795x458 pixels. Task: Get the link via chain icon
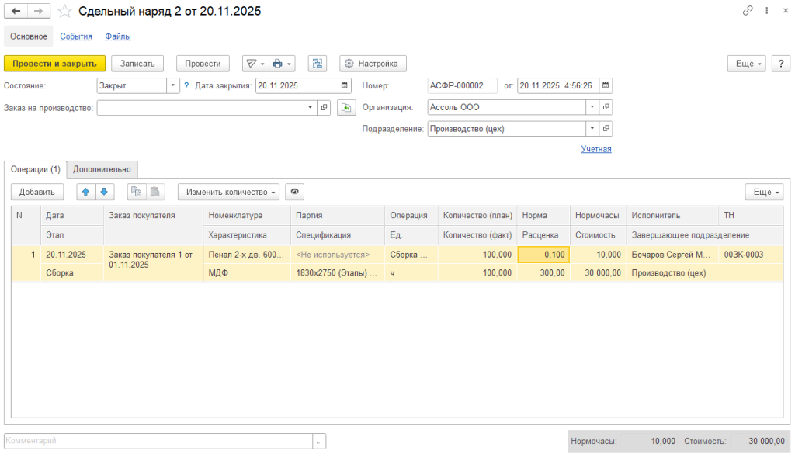coord(748,11)
